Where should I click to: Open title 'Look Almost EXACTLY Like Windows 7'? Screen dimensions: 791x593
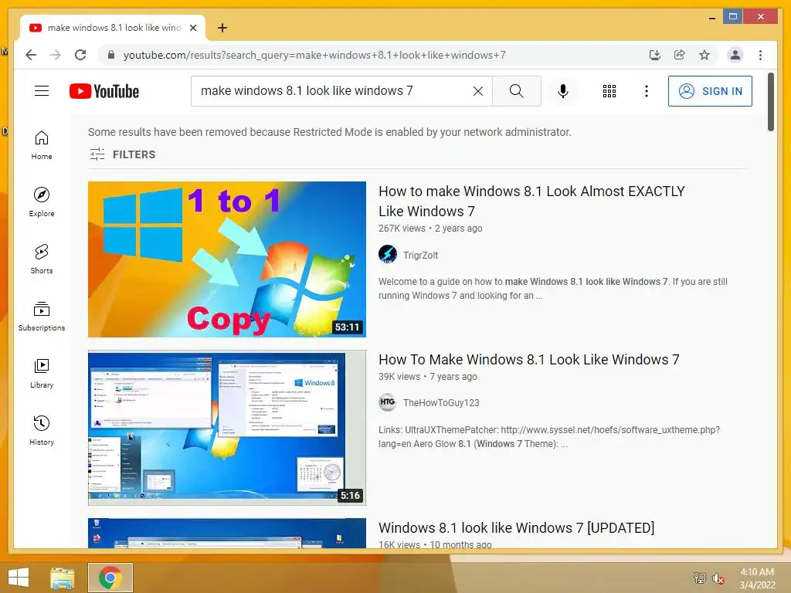pyautogui.click(x=531, y=201)
